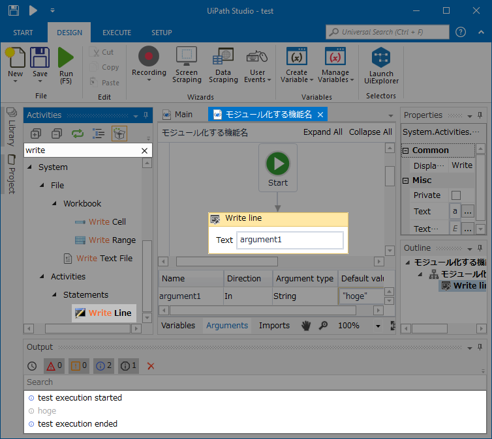The width and height of the screenshot is (492, 439).
Task: Click Collapse All in designer
Action: tap(370, 132)
